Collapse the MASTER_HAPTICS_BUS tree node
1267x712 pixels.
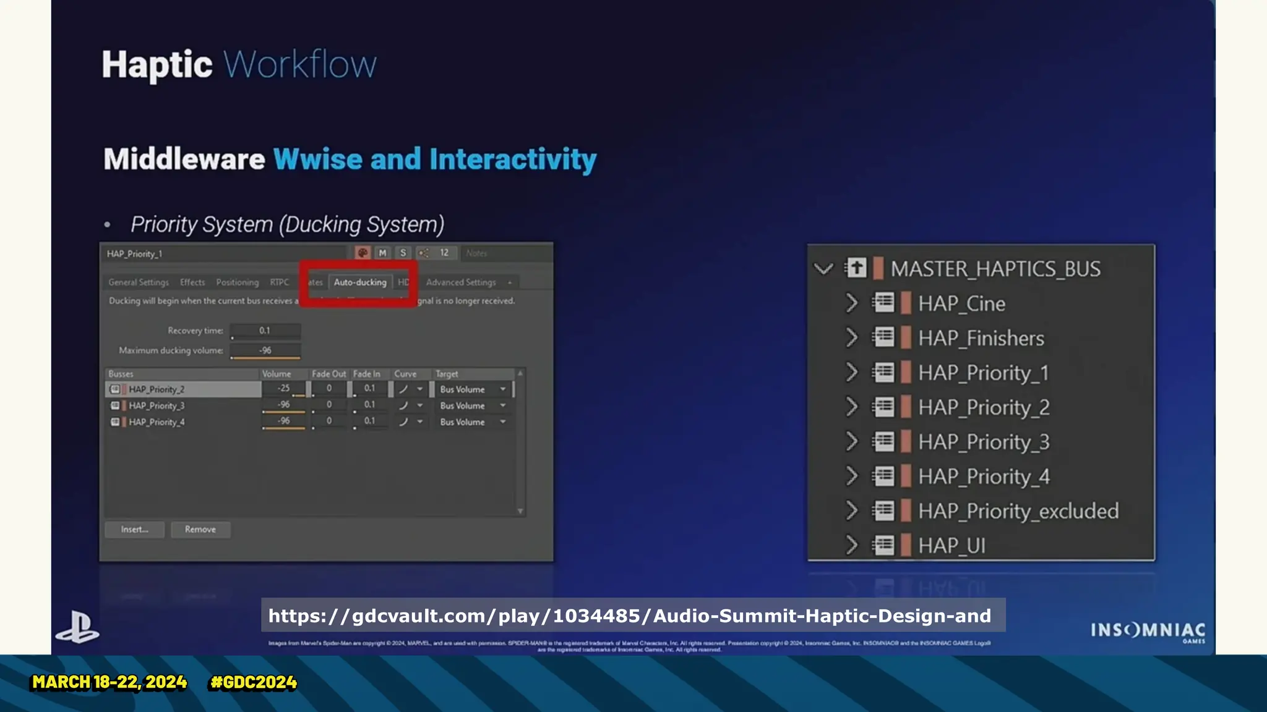[823, 269]
